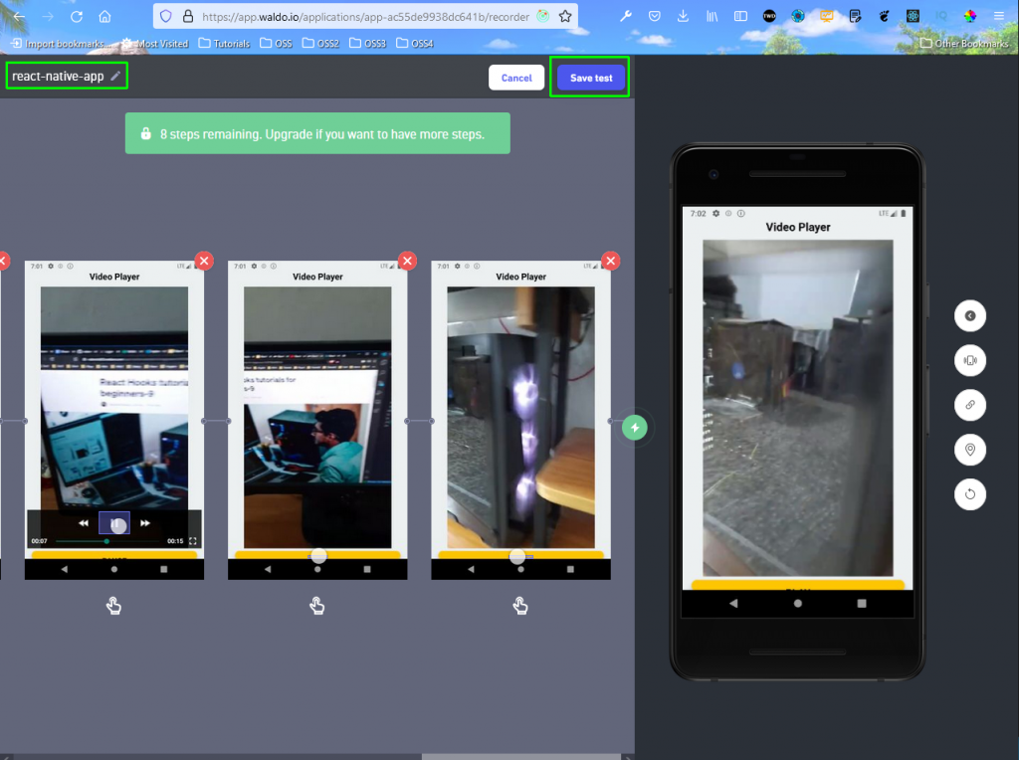Click pause button in first step video
The width and height of the screenshot is (1019, 760).
[x=114, y=523]
